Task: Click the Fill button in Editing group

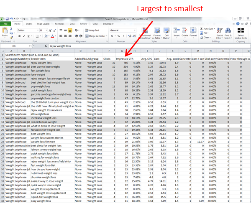Action: [x=204, y=33]
